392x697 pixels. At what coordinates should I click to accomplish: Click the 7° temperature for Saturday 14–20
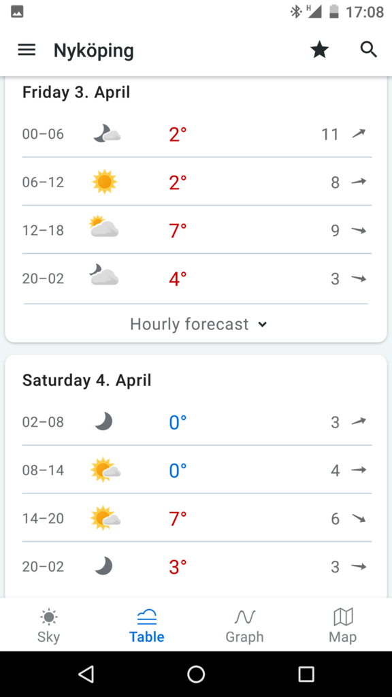point(178,518)
